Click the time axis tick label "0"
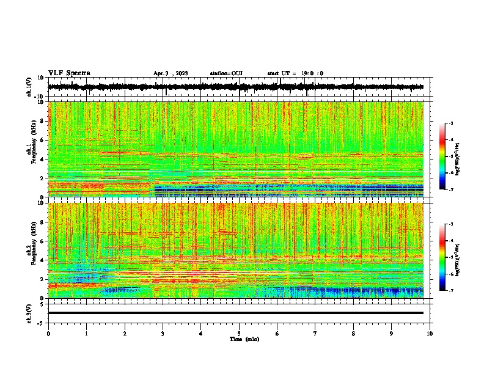Screen dimensions: 484x374 tap(48, 334)
